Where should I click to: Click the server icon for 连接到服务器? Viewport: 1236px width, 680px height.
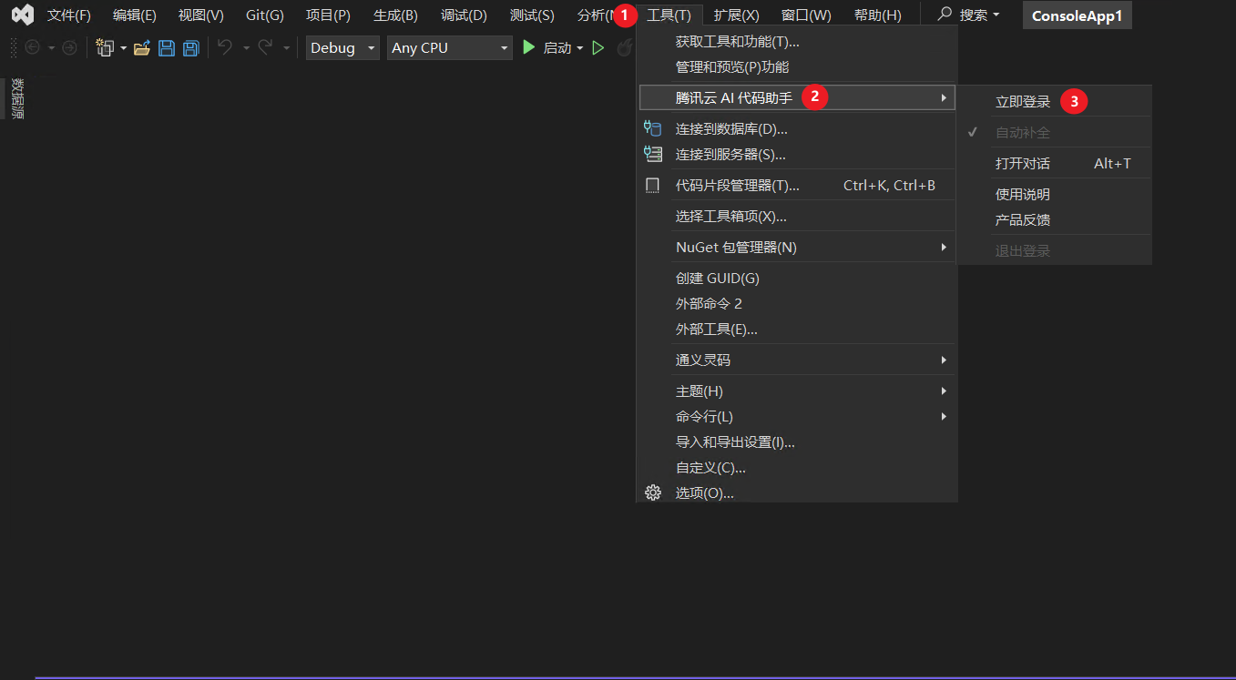click(x=652, y=154)
